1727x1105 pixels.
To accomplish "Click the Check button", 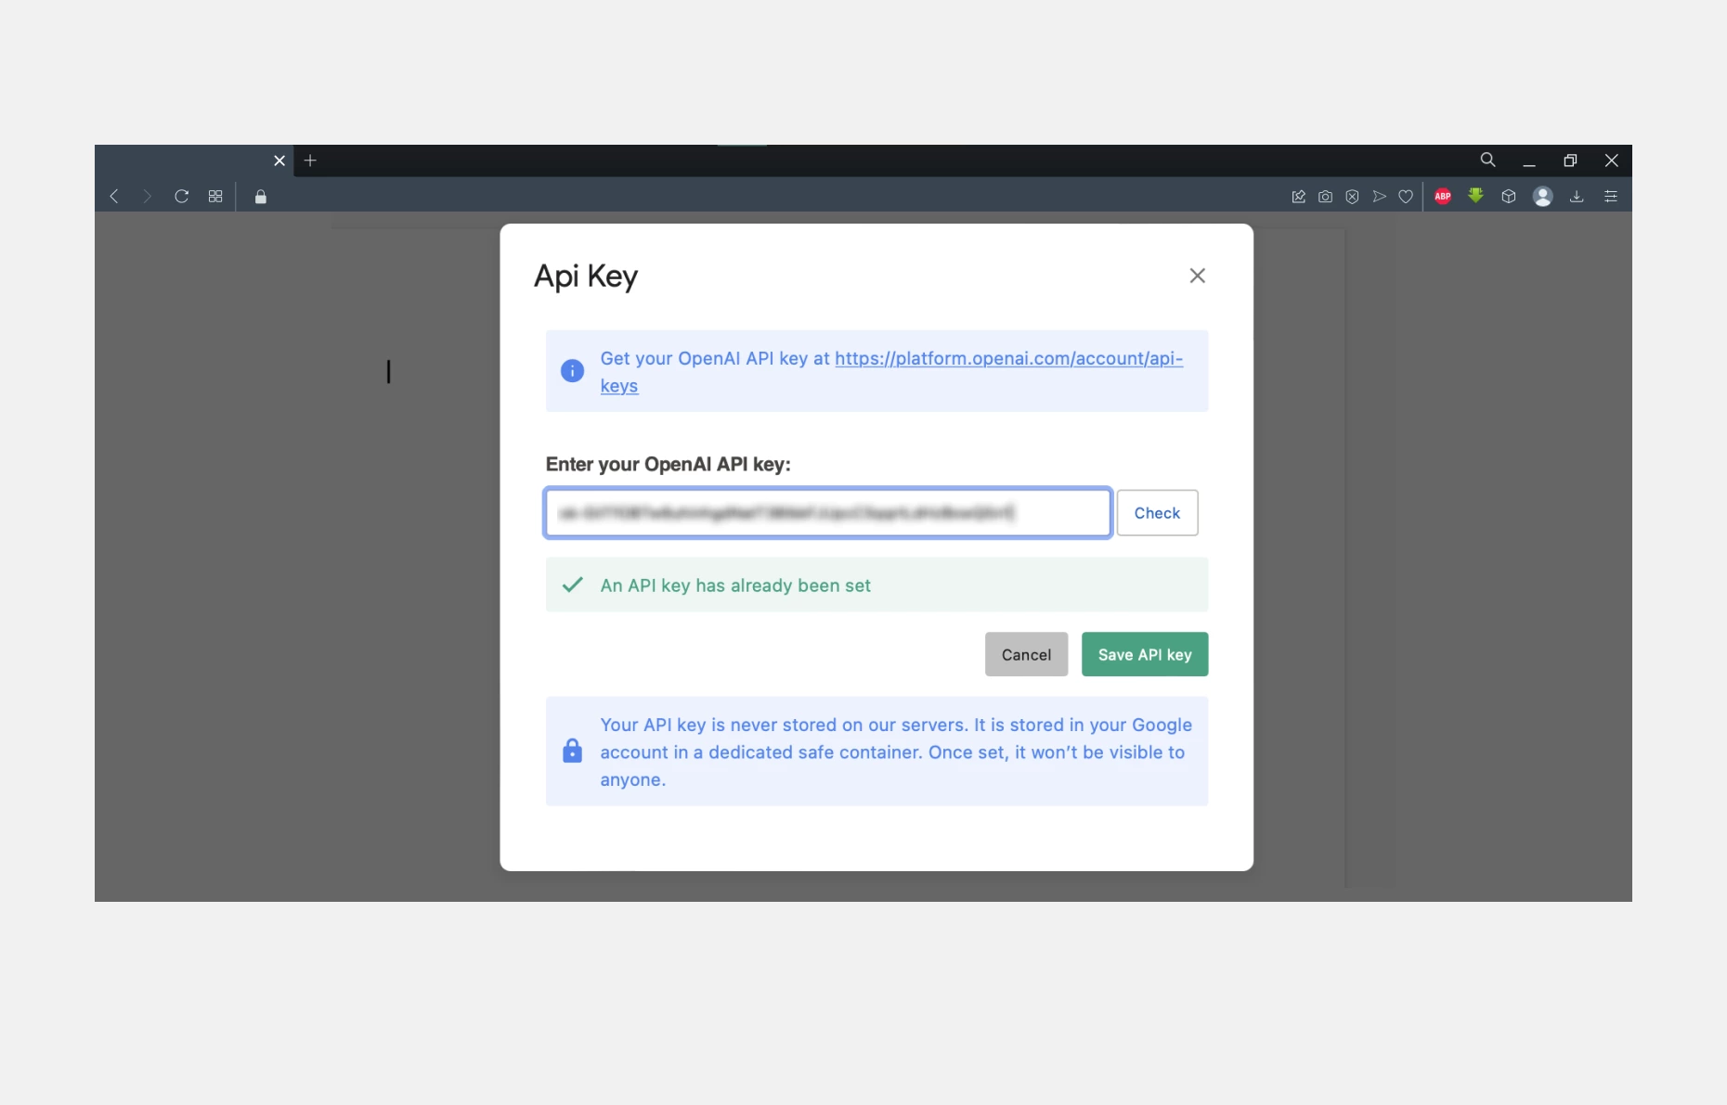I will (x=1157, y=513).
